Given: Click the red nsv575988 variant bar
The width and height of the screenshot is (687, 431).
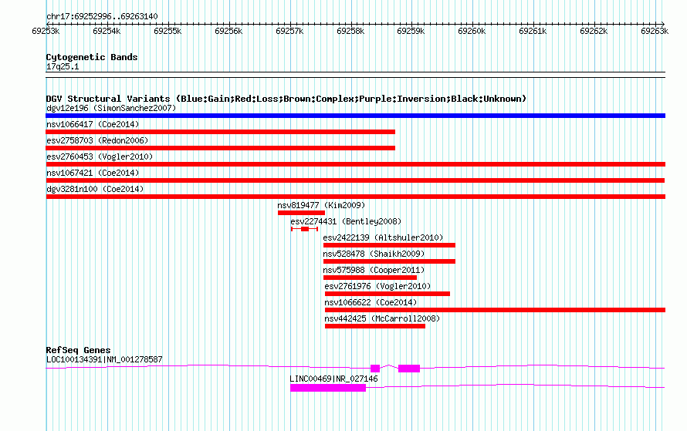Looking at the screenshot, I should point(370,278).
